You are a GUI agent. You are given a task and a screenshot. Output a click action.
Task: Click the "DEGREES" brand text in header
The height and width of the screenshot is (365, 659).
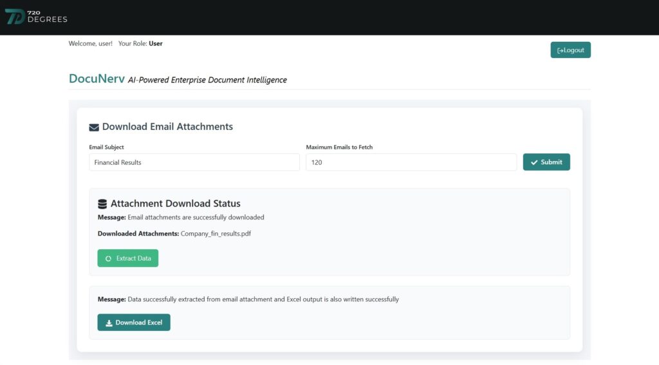click(x=48, y=20)
